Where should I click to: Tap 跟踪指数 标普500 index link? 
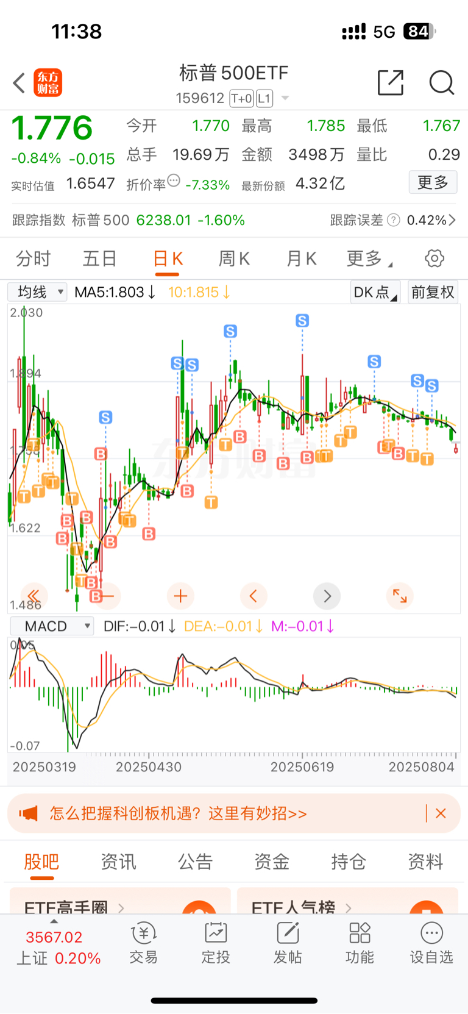pyautogui.click(x=129, y=220)
